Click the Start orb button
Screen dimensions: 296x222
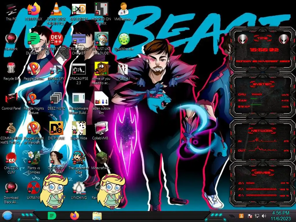pyautogui.click(x=8, y=216)
